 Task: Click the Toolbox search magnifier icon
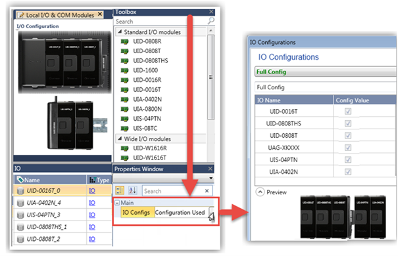coord(211,21)
